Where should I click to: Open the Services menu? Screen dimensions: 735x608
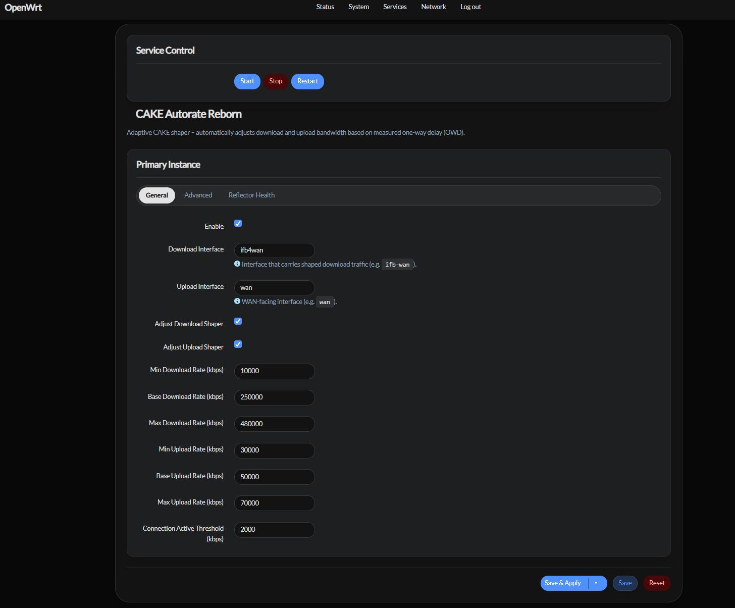pos(395,7)
